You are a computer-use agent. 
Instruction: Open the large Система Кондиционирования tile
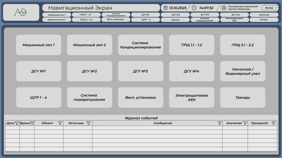click(x=140, y=45)
